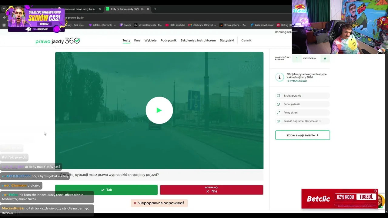Open the StreamElements bookmark
Viewport: 388px width, 218px height.
point(148,25)
